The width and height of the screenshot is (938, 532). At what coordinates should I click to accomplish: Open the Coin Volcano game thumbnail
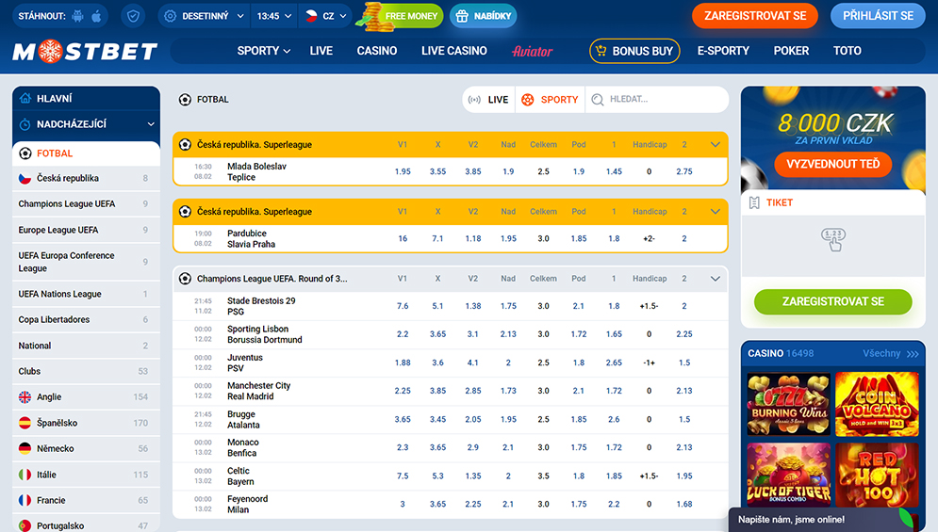pos(877,404)
